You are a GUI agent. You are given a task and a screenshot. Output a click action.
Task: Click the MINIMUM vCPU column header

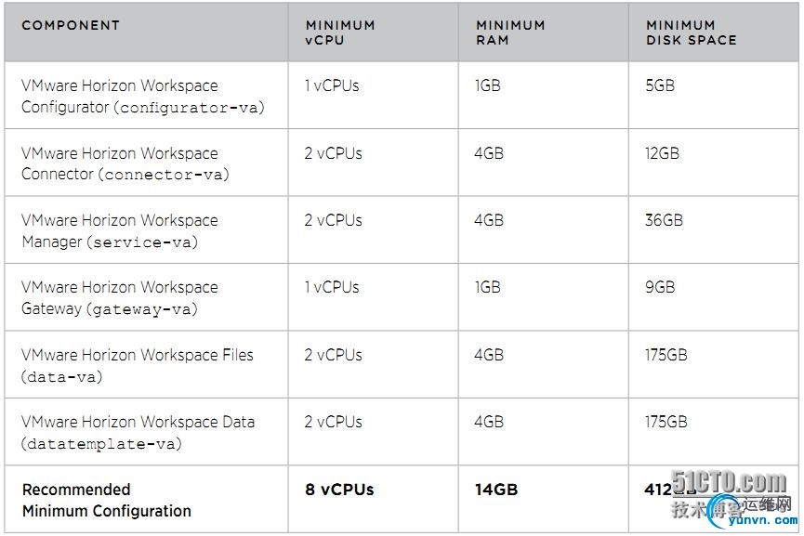pyautogui.click(x=340, y=33)
